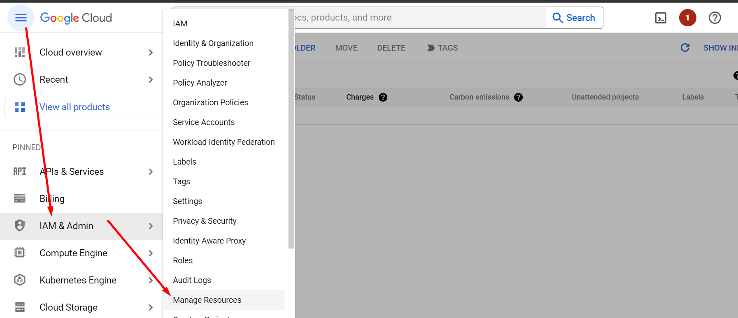The image size is (738, 318).
Task: Expand the IAM & Admin submenu arrow
Action: tap(151, 226)
